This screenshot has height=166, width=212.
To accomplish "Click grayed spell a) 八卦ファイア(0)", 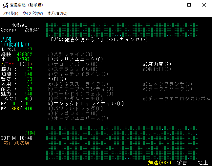I will (x=70, y=54).
